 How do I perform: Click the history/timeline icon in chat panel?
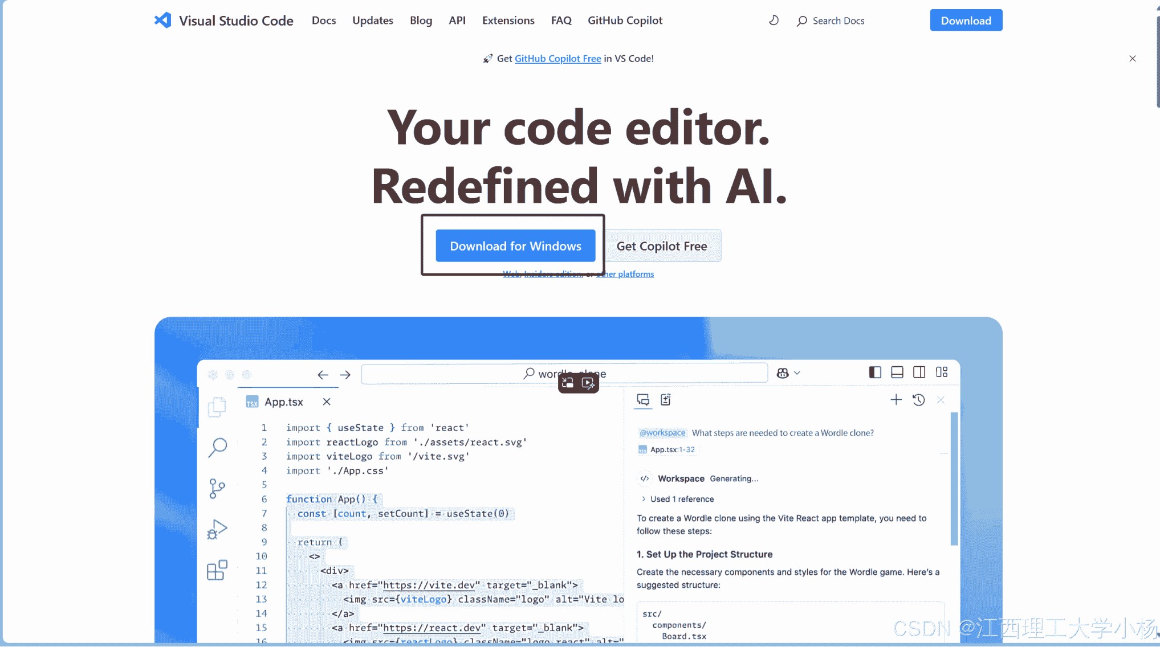tap(919, 399)
